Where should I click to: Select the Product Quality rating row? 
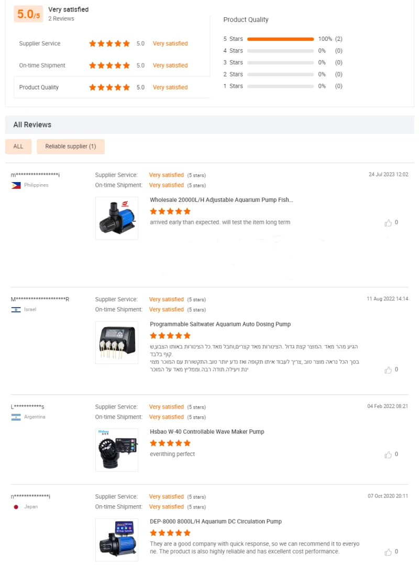pos(112,87)
